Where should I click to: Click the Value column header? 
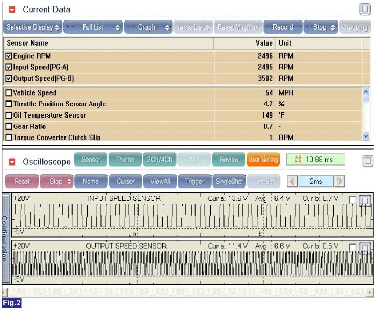(244, 43)
